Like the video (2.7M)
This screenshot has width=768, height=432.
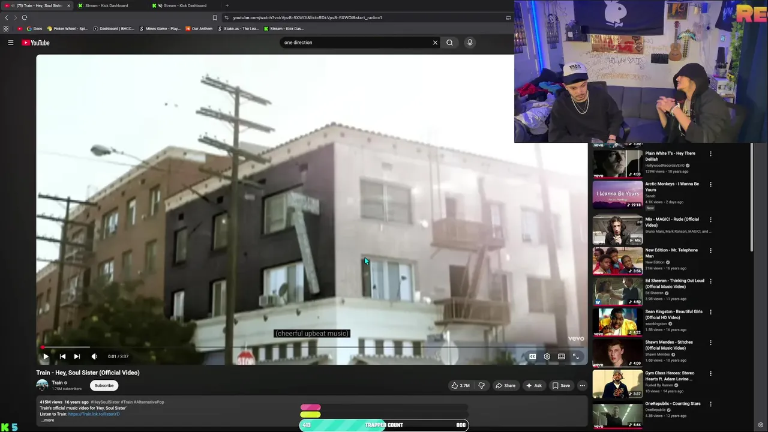click(x=461, y=385)
